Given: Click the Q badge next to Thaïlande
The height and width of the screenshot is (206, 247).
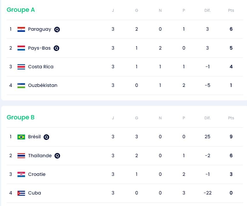Looking at the screenshot, I should [57, 156].
